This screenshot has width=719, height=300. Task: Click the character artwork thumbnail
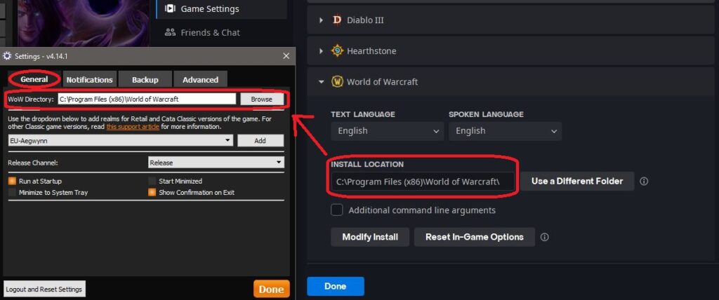coord(83,23)
